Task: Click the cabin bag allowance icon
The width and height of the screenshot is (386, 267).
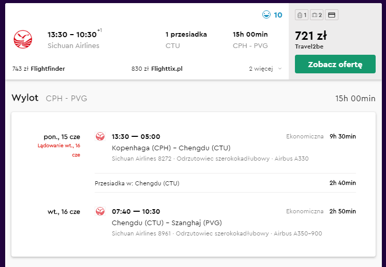Action: click(302, 15)
